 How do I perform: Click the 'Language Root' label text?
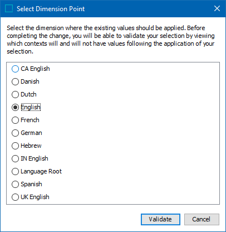41,171
